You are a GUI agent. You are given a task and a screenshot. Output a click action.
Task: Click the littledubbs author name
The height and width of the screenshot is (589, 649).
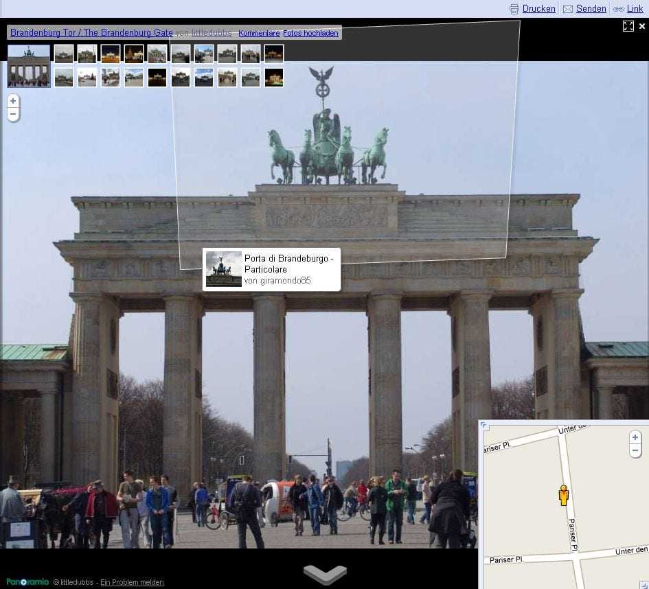click(212, 32)
